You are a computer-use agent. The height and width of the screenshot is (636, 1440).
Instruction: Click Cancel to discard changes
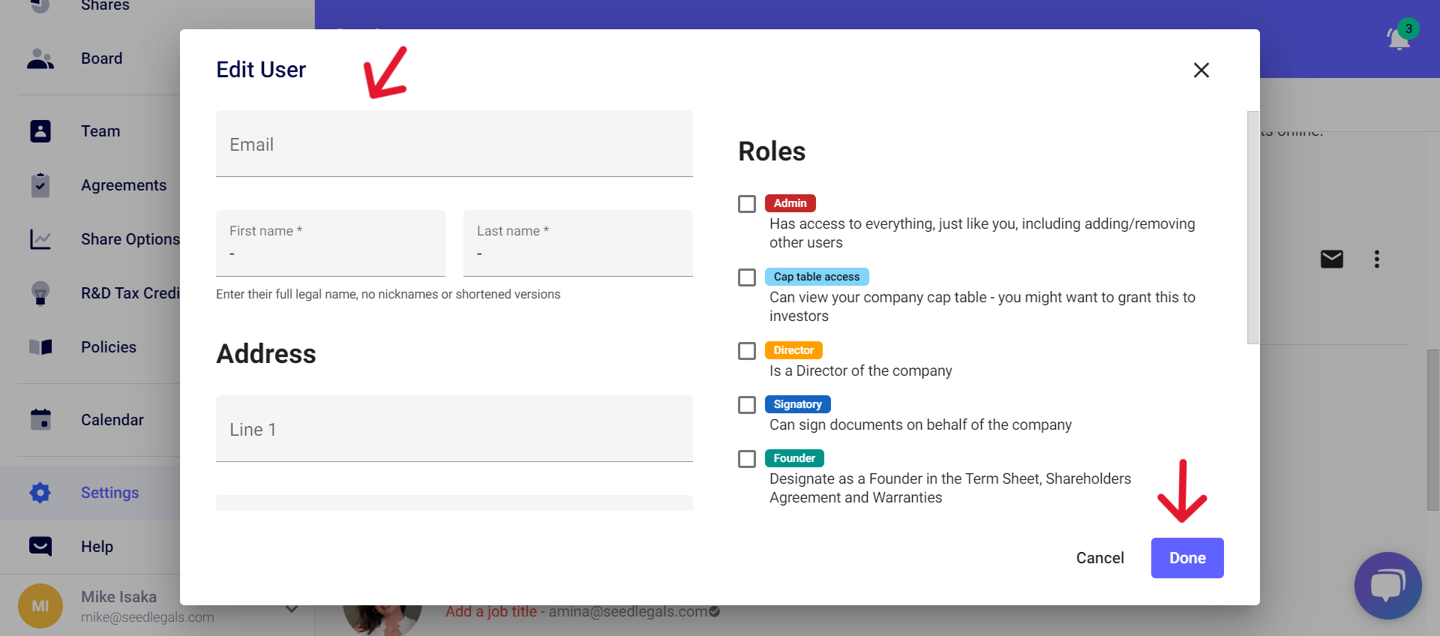coord(1099,558)
